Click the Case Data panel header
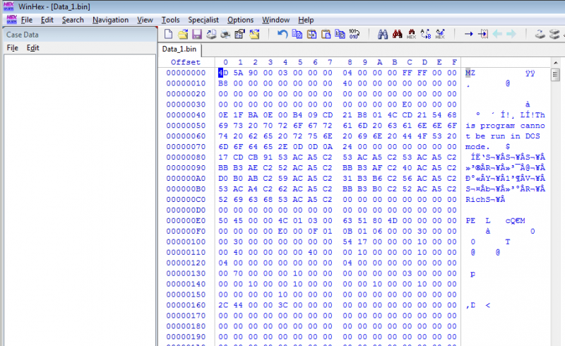 pyautogui.click(x=80, y=35)
